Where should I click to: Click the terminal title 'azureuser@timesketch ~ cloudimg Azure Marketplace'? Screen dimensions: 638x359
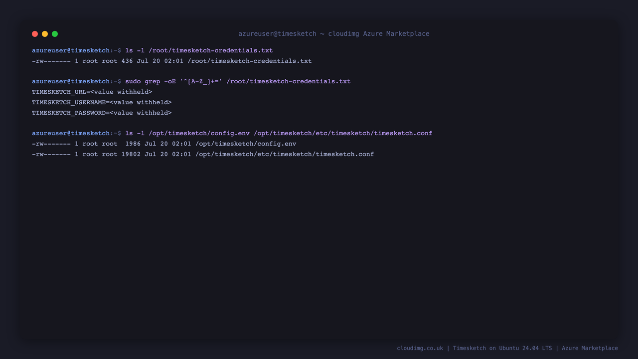tap(333, 34)
